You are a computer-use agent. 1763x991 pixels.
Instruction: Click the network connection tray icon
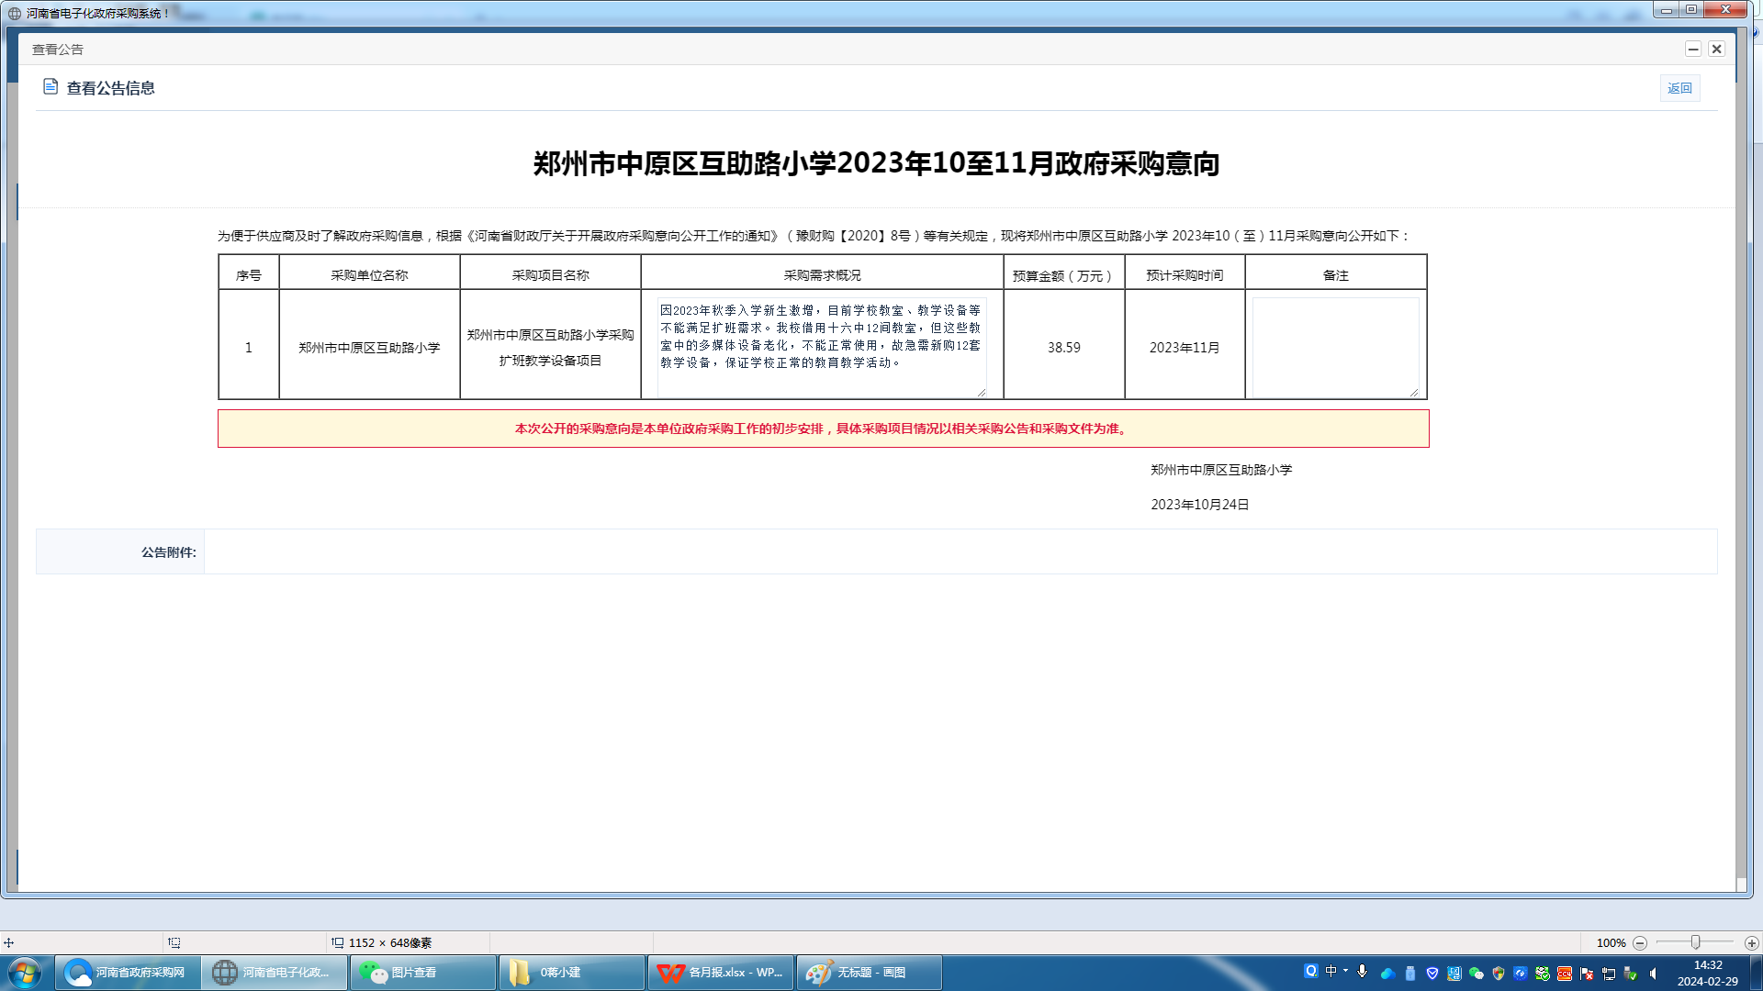point(1609,974)
